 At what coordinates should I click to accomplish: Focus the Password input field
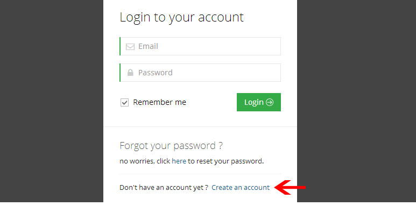(200, 73)
